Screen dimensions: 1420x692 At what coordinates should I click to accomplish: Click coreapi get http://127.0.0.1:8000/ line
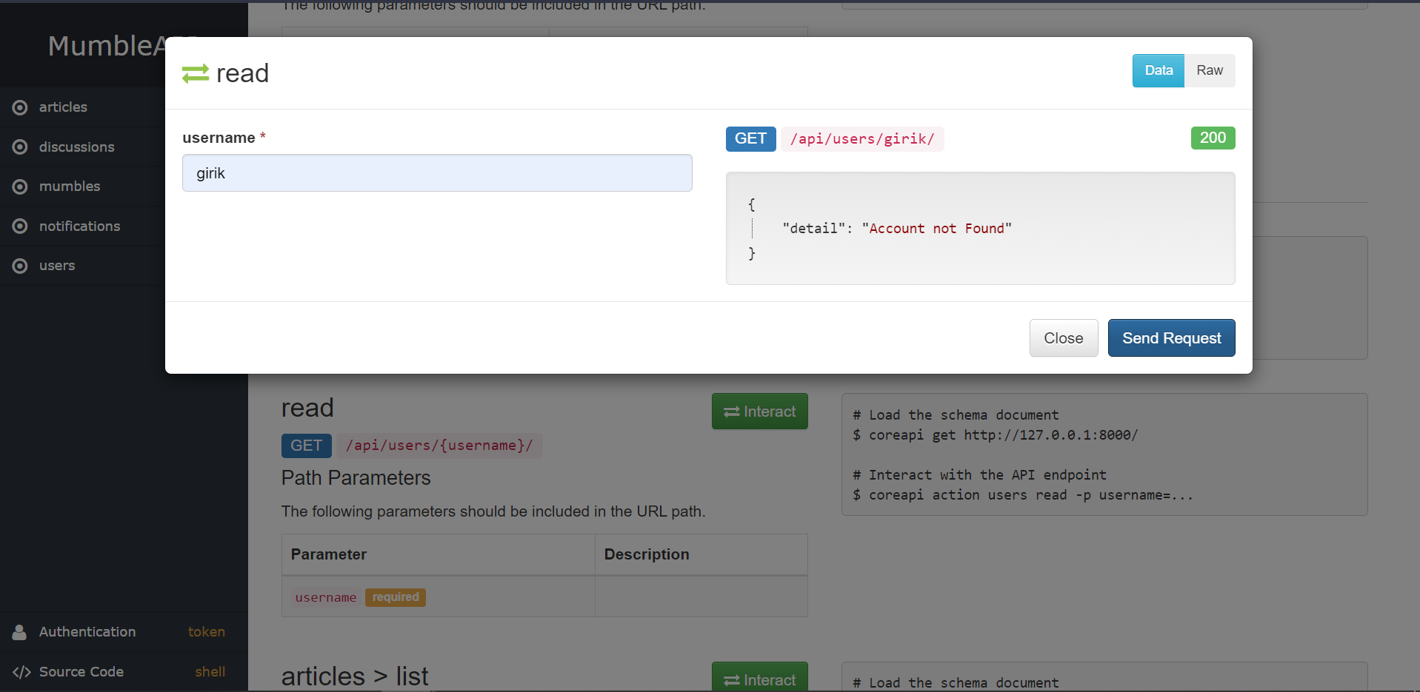[x=995, y=435]
